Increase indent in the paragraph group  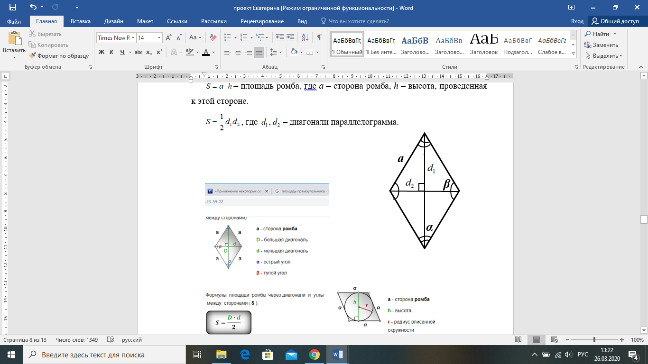pyautogui.click(x=290, y=37)
